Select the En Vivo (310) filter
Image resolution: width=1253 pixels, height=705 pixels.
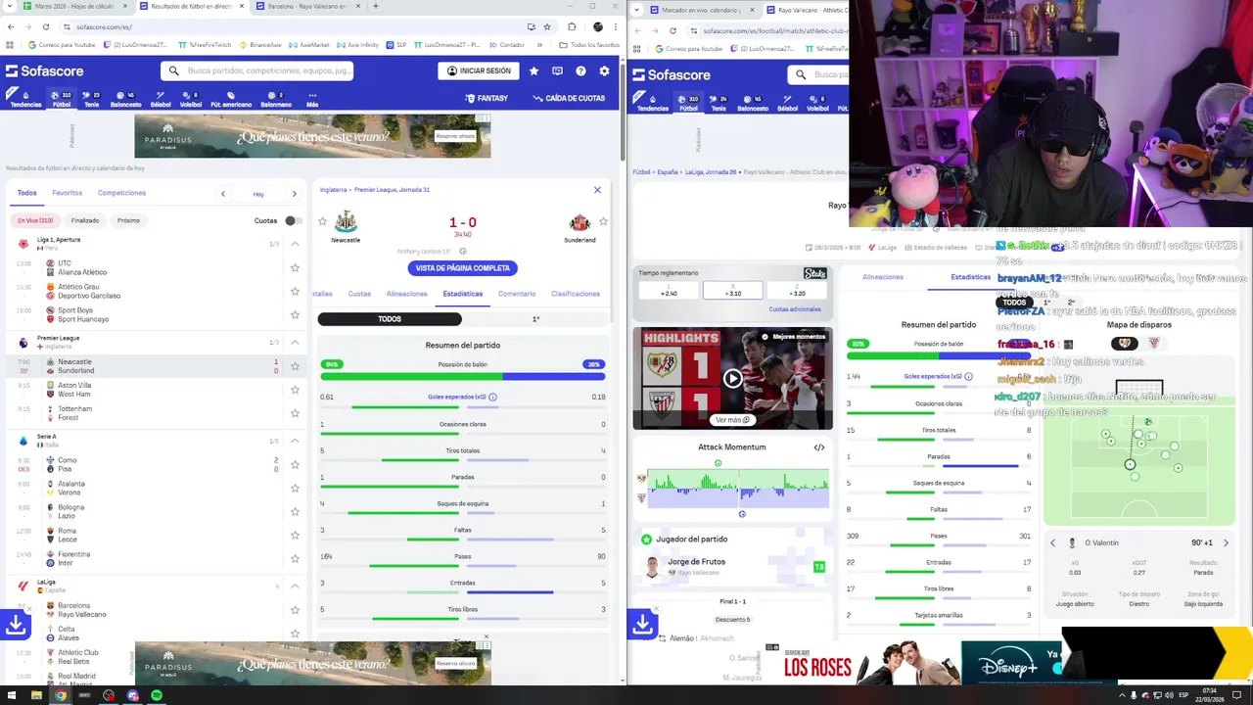pos(35,220)
